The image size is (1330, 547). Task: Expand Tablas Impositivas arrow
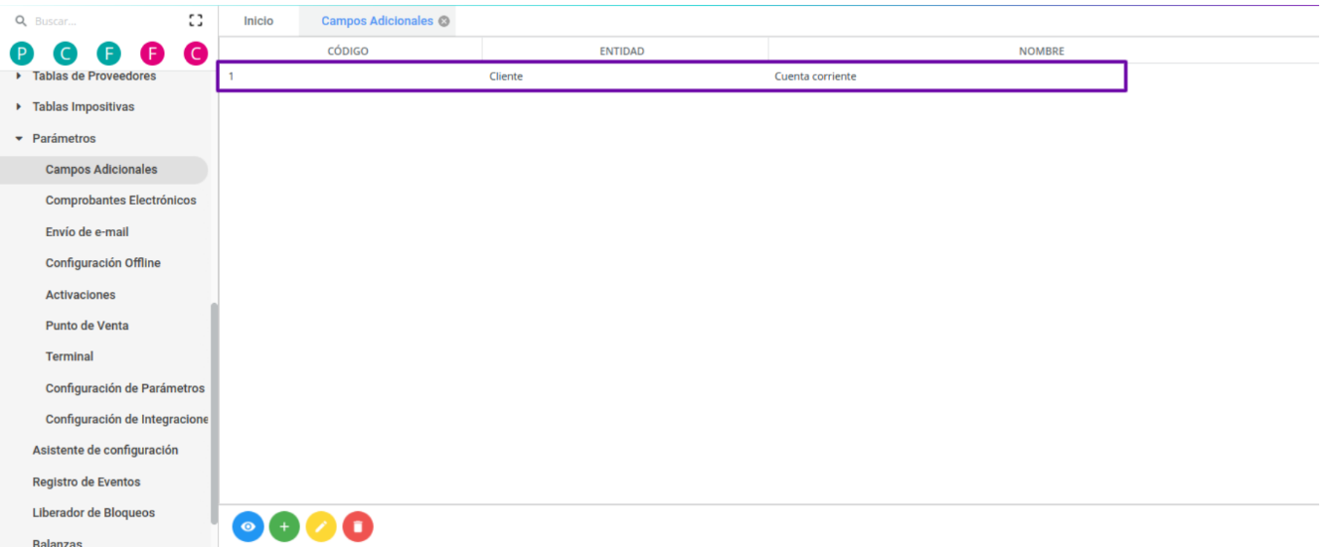click(x=19, y=107)
